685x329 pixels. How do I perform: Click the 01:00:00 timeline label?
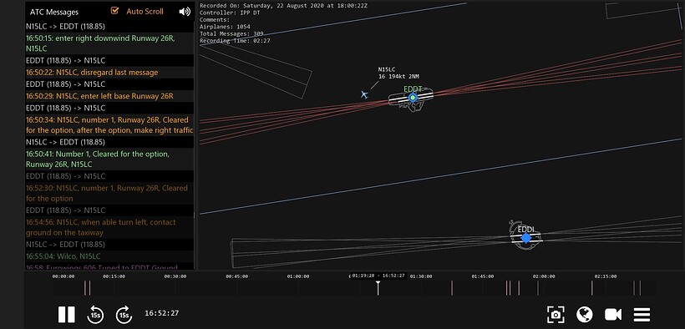coord(298,276)
